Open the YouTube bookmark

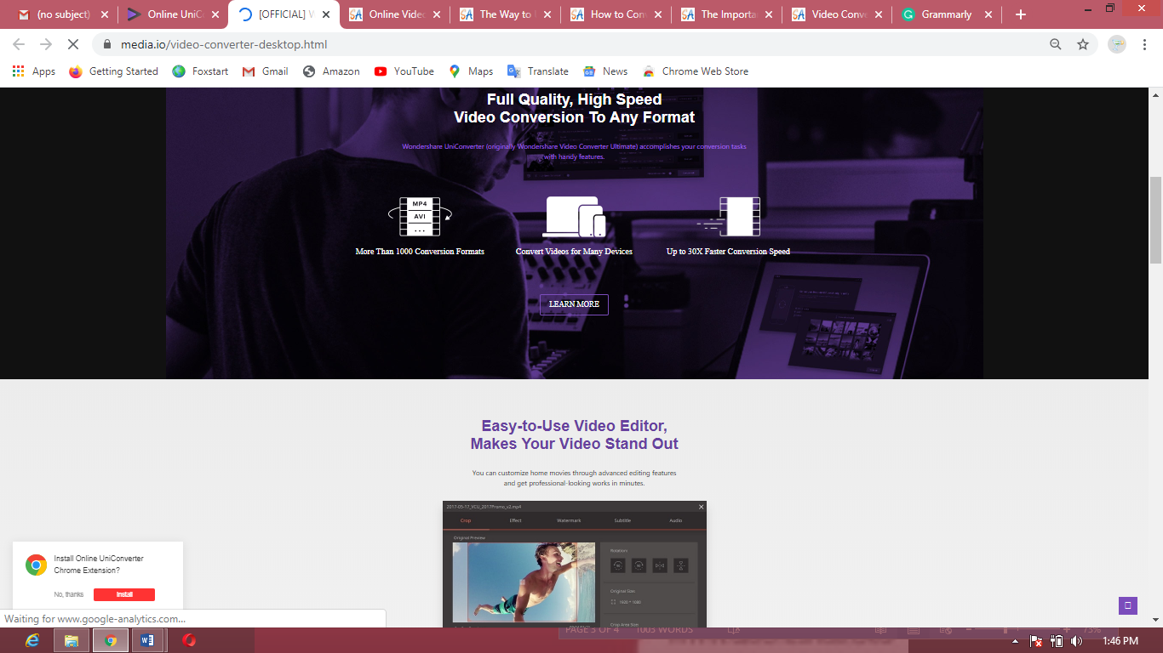[x=404, y=71]
